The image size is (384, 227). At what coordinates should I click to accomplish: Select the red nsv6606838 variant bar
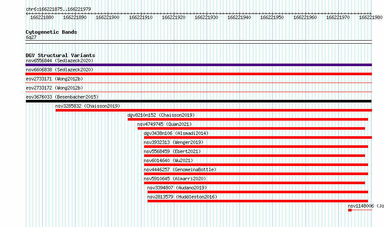pos(198,74)
